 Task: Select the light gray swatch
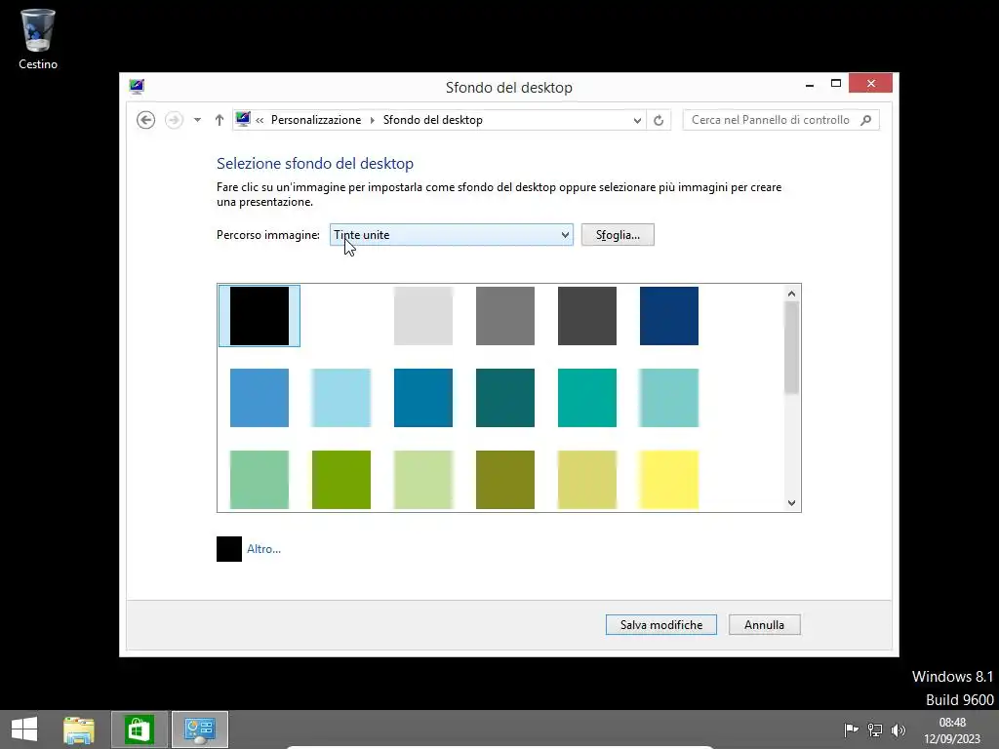(423, 316)
